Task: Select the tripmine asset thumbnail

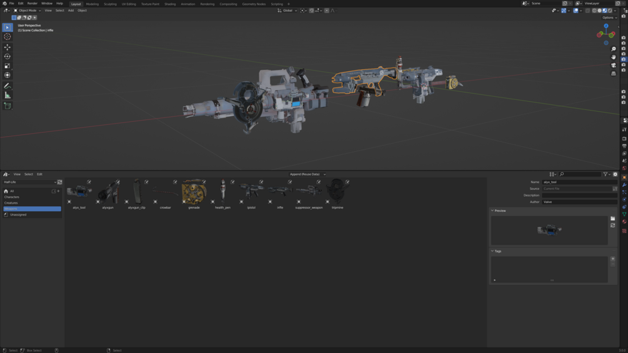Action: 337,192
